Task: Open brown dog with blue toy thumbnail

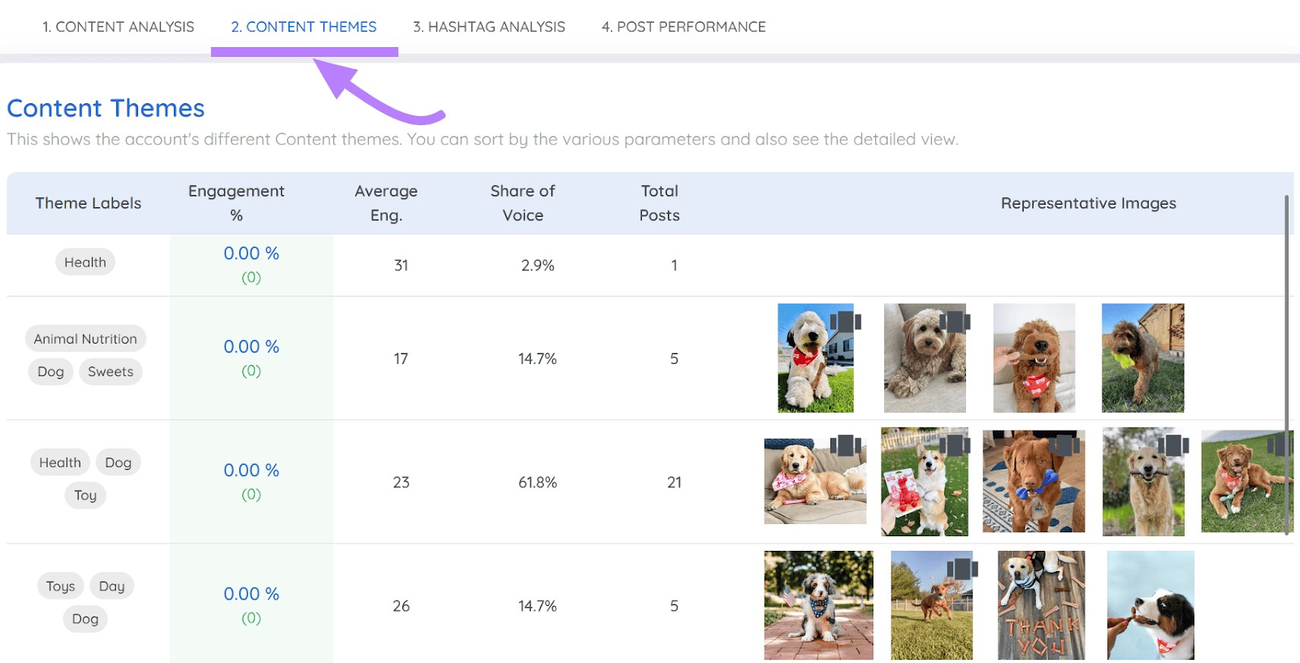Action: pos(1033,481)
